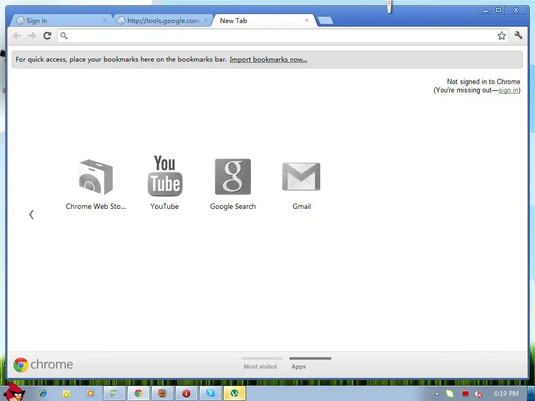This screenshot has width=535, height=401.
Task: Open a new tab with the tab button
Action: (325, 21)
